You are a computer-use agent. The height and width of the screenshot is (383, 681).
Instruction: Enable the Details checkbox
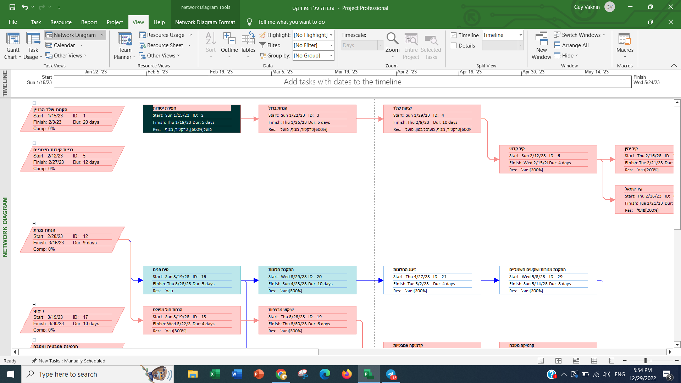click(x=454, y=45)
